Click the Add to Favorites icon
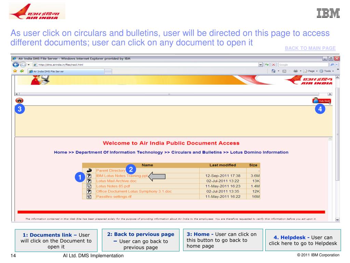This screenshot has height=263, width=350. point(22,71)
